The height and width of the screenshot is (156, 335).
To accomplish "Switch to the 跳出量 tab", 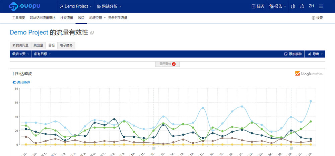I will pyautogui.click(x=38, y=45).
